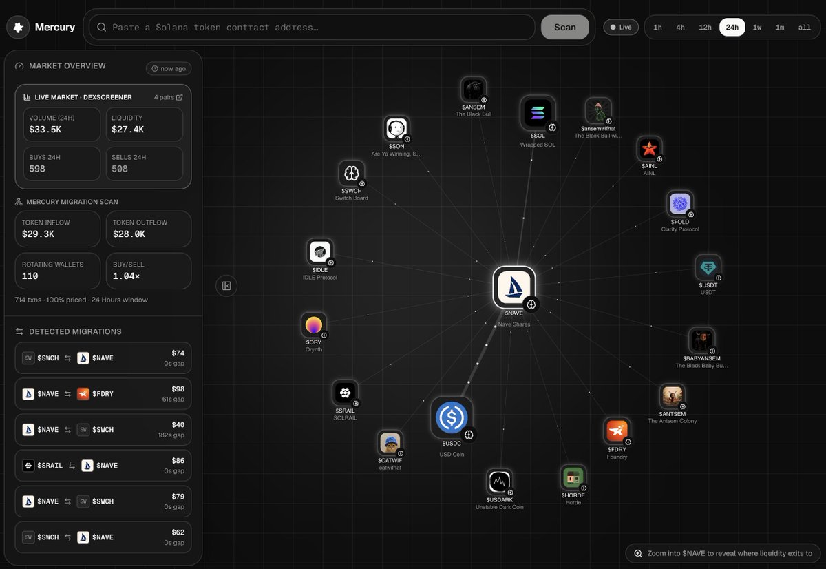The width and height of the screenshot is (826, 569).
Task: Open the $BABYANSEM node
Action: (702, 340)
